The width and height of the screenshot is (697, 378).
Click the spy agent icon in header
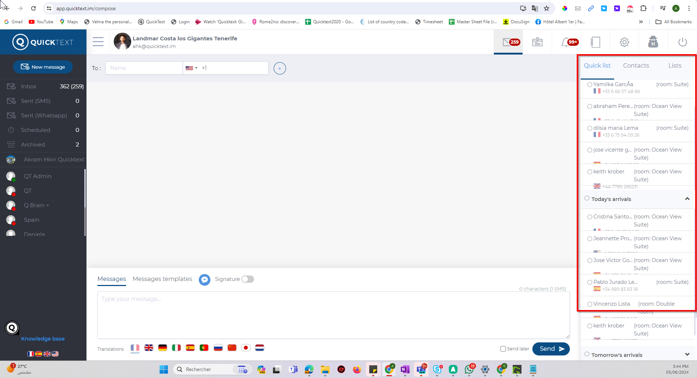pyautogui.click(x=653, y=42)
